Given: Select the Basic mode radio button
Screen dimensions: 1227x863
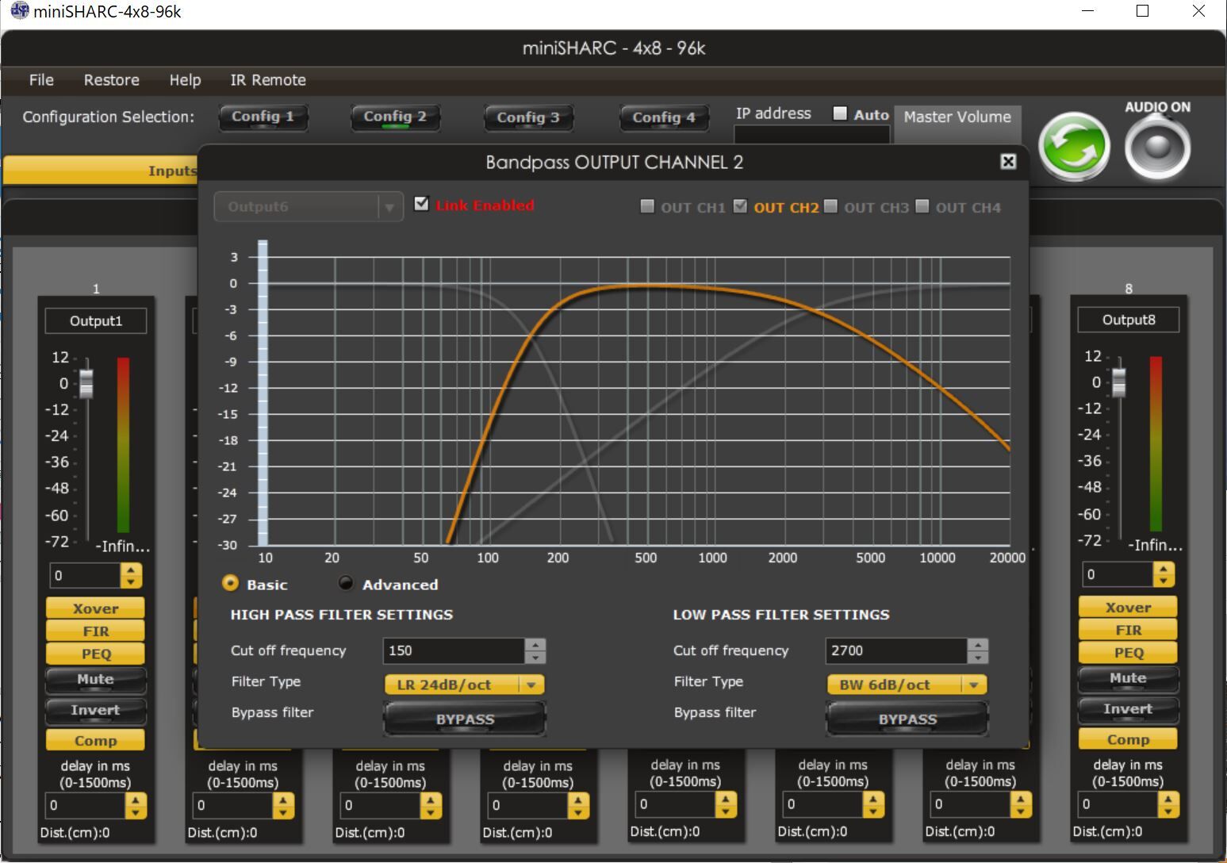Looking at the screenshot, I should [x=230, y=583].
